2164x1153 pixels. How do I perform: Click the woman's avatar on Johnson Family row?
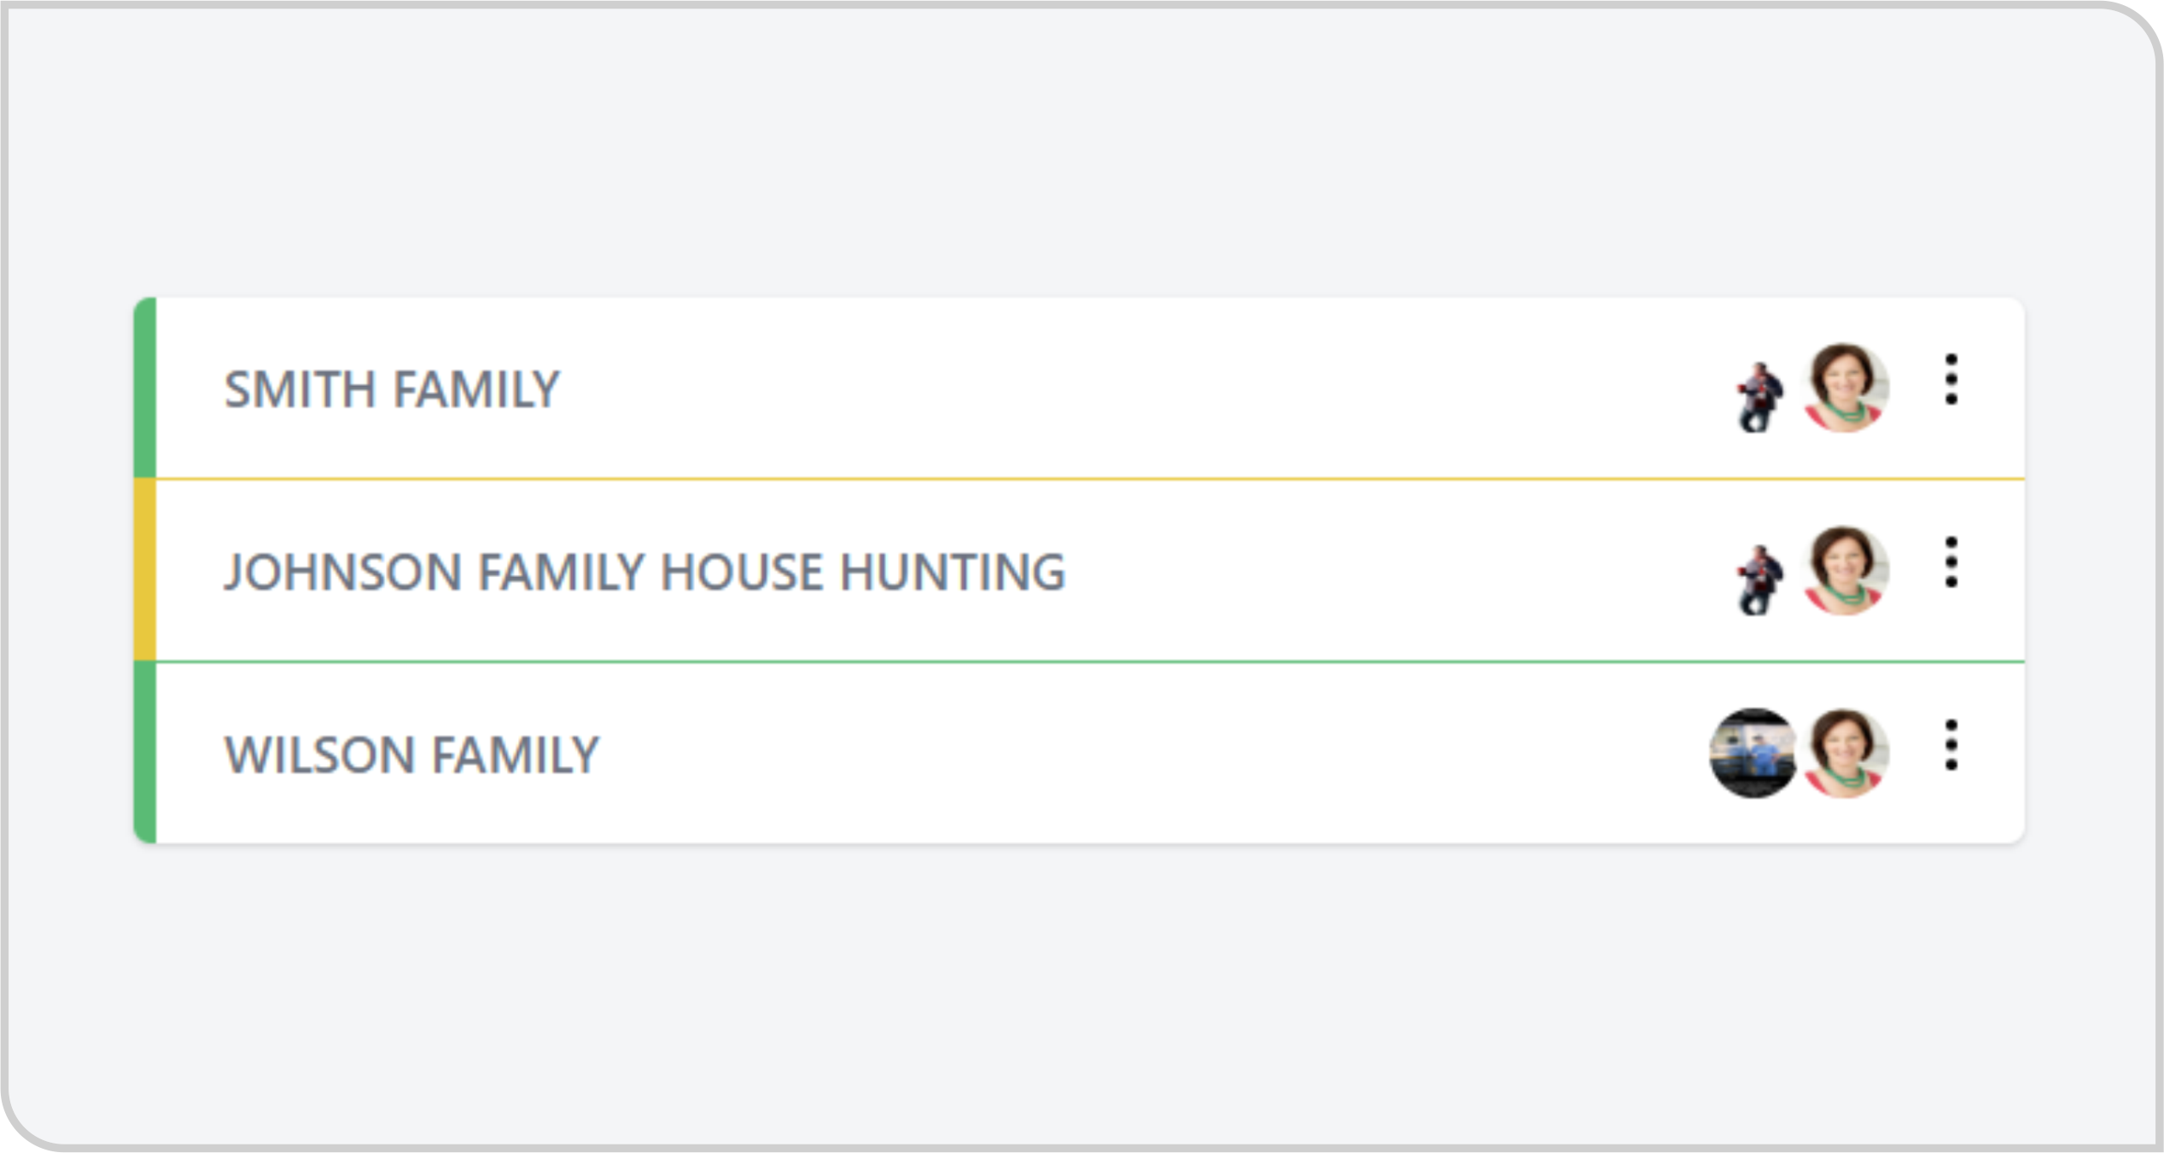point(1845,570)
